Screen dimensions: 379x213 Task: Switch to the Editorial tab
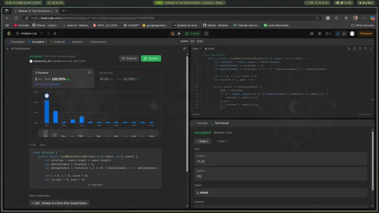tap(57, 42)
